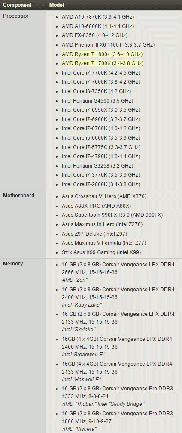Click the Asus Maximus IX Hero entry
This screenshot has width=182, height=433.
(x=102, y=224)
